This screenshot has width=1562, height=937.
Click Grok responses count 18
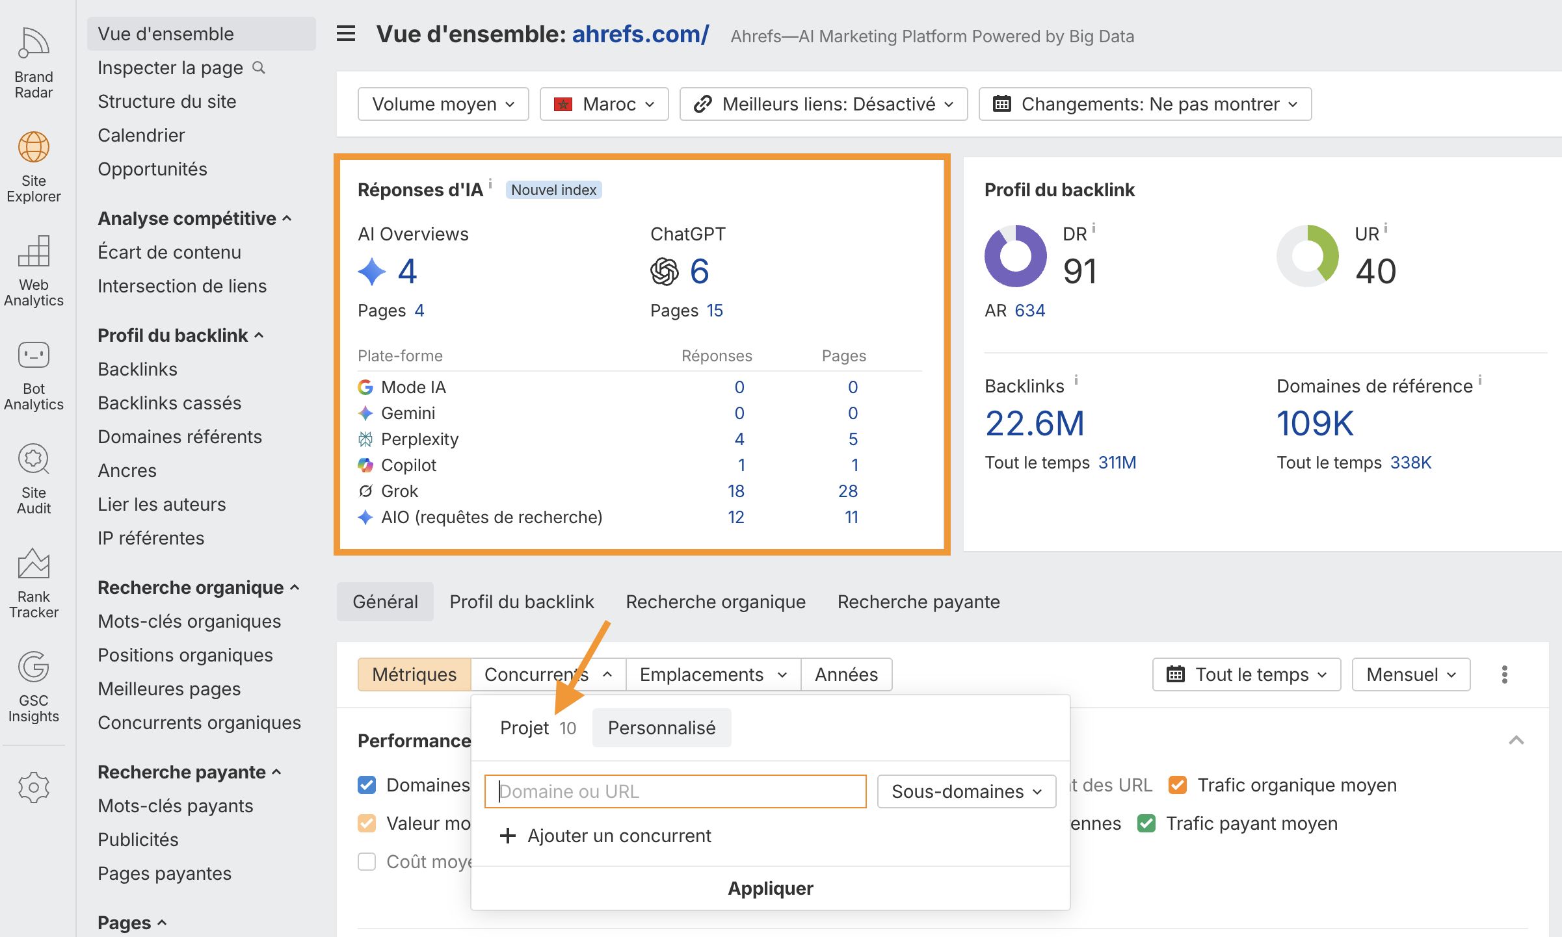pos(735,491)
